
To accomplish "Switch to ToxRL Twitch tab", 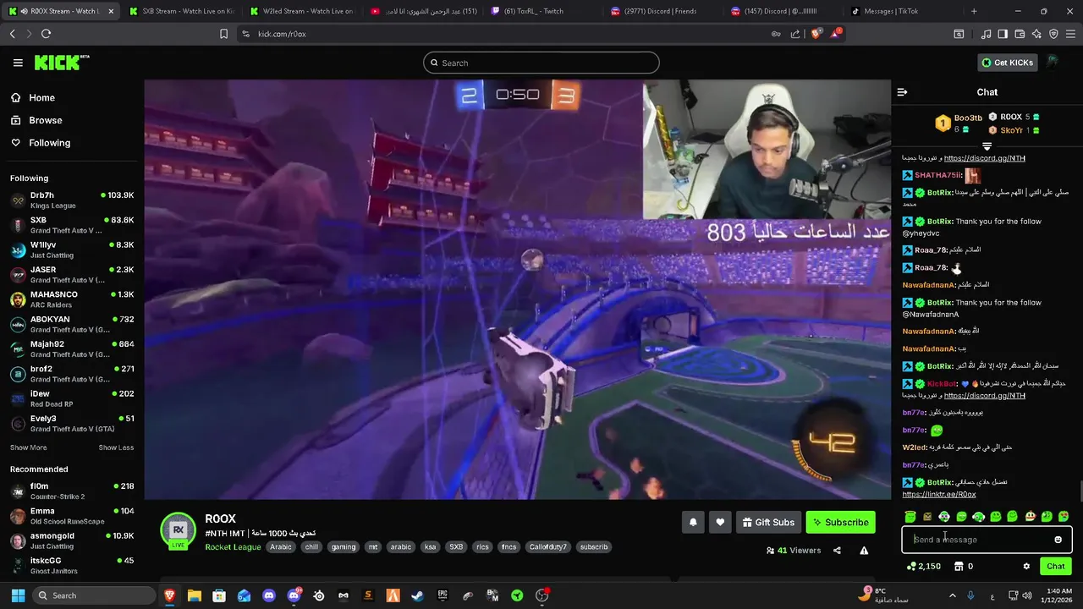I will 542,11.
